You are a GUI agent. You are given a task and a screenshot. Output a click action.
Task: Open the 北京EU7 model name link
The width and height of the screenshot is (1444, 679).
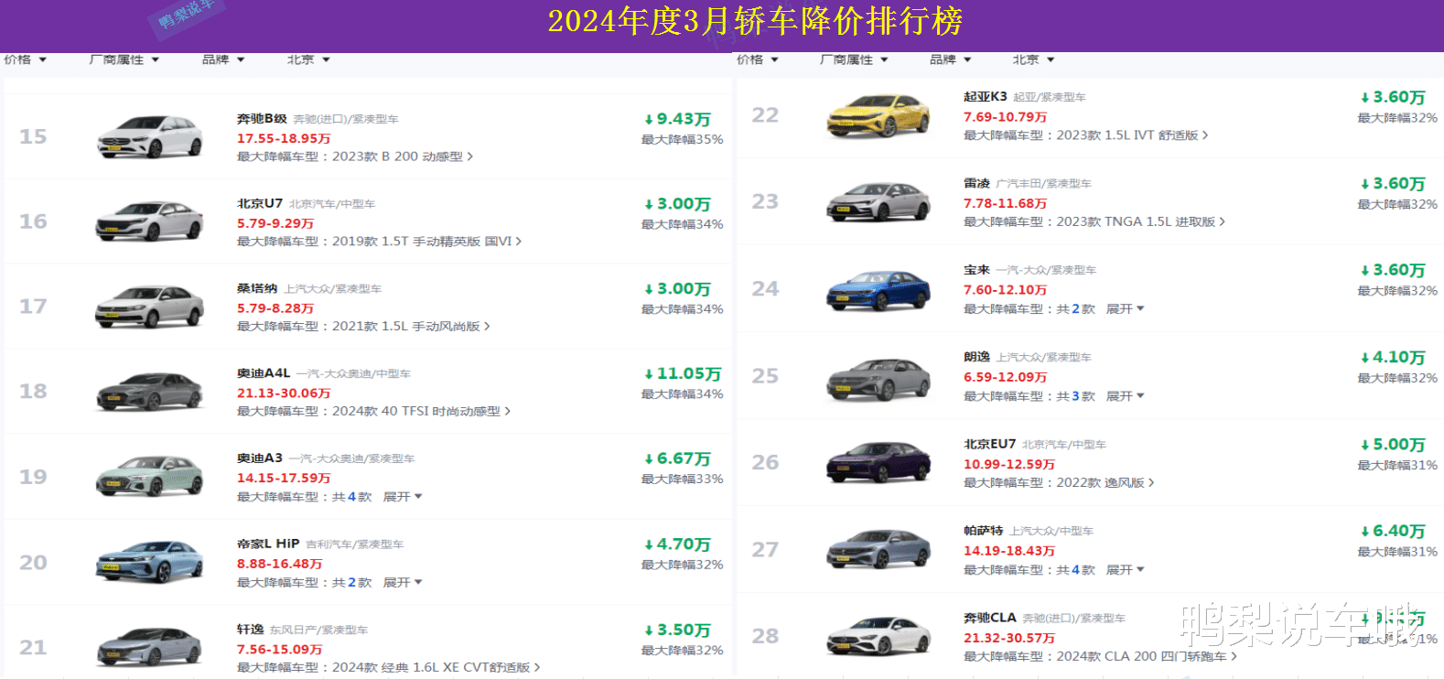(x=989, y=444)
